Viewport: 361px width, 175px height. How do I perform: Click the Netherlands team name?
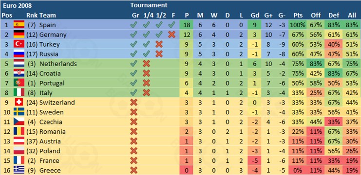58,64
